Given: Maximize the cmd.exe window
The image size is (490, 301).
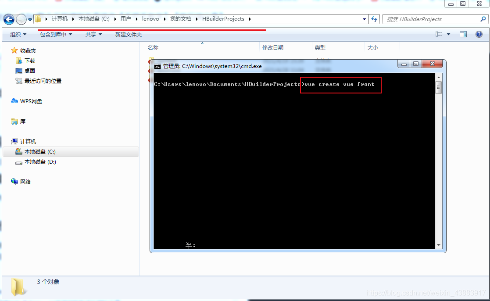Looking at the screenshot, I should [x=415, y=64].
